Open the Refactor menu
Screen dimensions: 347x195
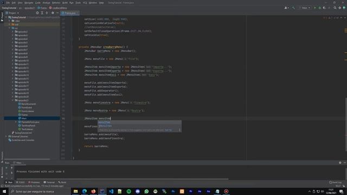(56, 3)
